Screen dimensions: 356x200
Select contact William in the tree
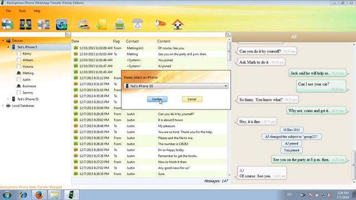click(28, 60)
